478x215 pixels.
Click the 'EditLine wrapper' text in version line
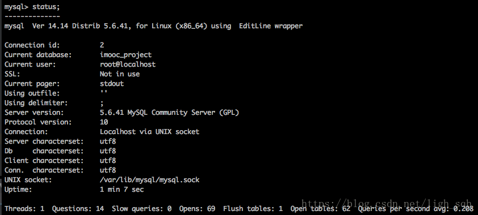[271, 26]
